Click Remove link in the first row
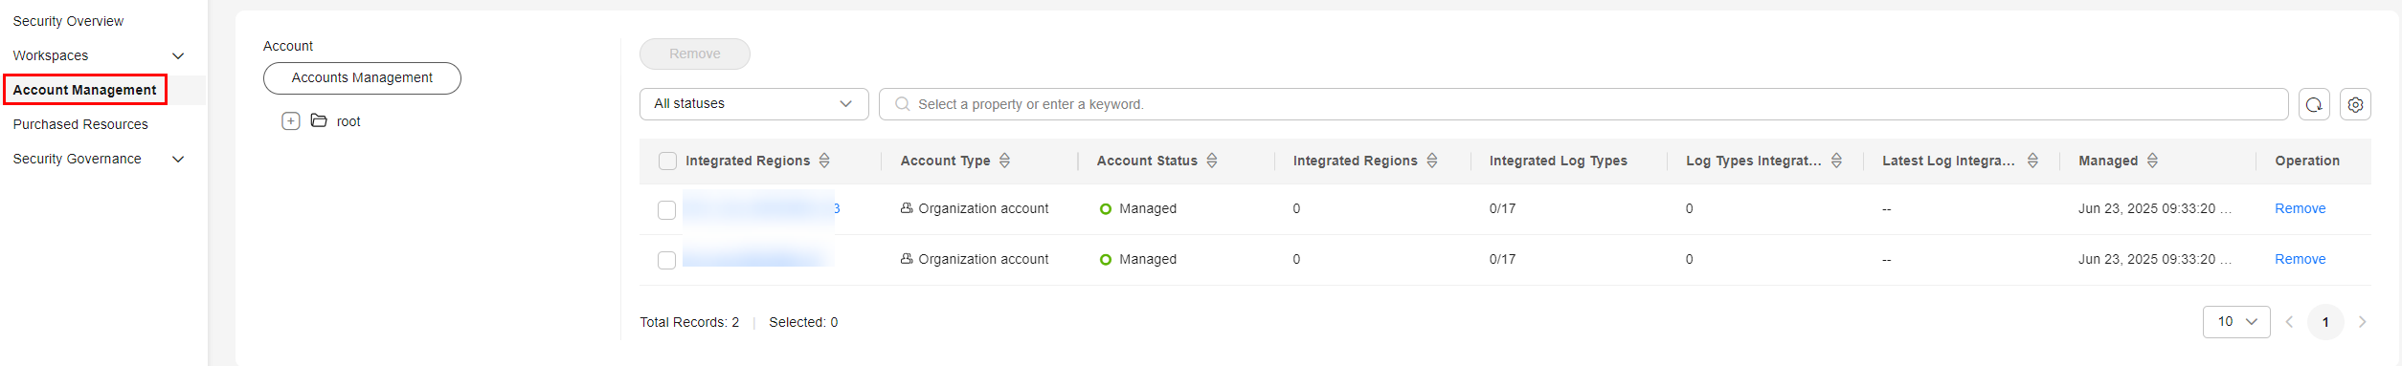The image size is (2402, 366). [2300, 208]
